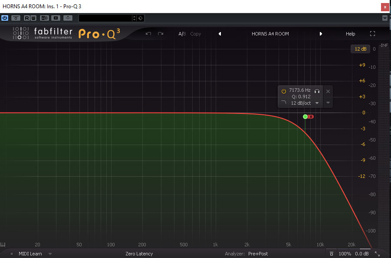391x258 pixels.
Task: Click the FabFilter Pro-Q 3 logo
Action: coord(66,34)
